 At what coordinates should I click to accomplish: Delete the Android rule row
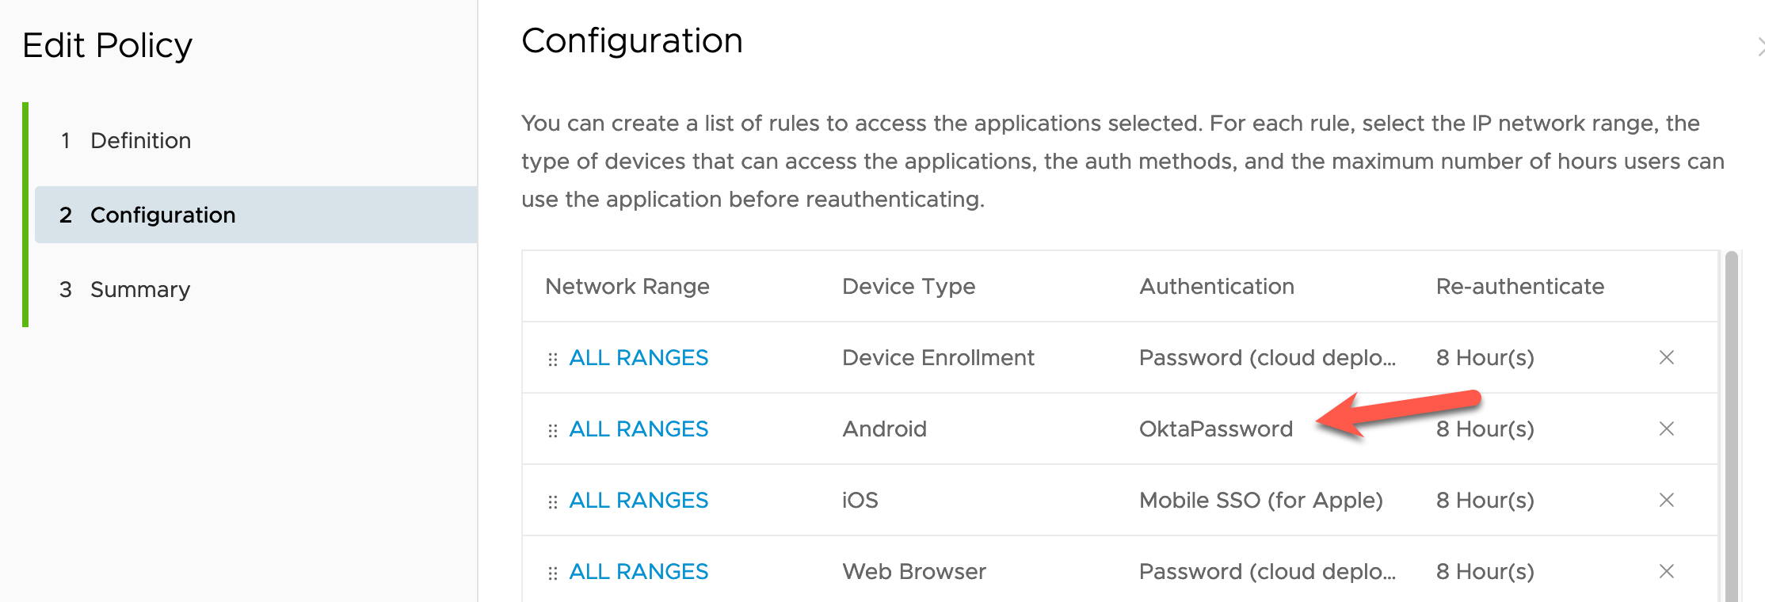(x=1666, y=429)
